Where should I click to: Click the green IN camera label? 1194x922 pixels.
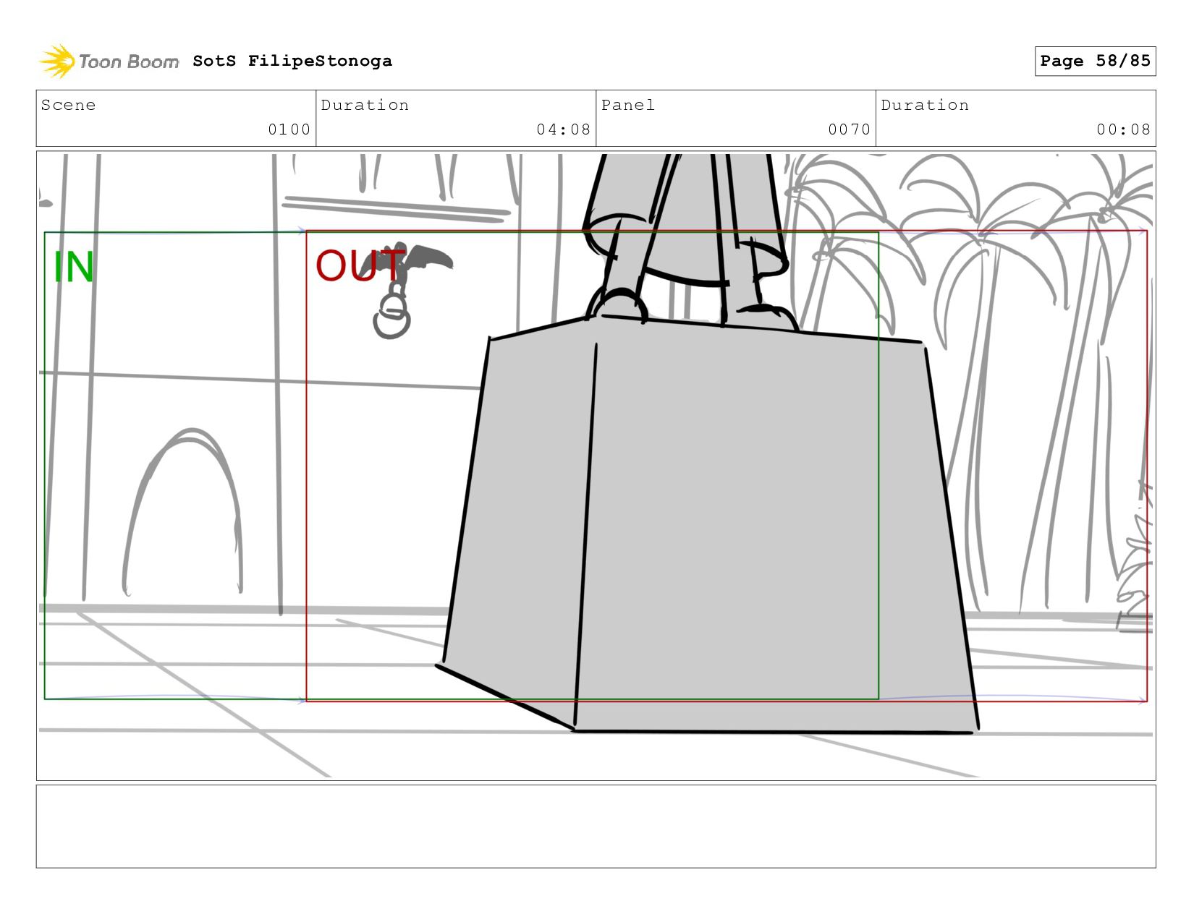click(74, 267)
